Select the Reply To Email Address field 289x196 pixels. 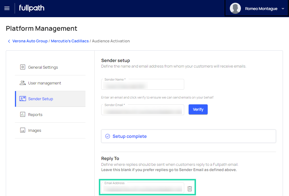tap(142, 188)
